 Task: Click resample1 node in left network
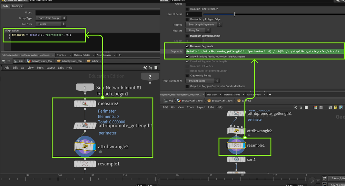(x=85, y=164)
